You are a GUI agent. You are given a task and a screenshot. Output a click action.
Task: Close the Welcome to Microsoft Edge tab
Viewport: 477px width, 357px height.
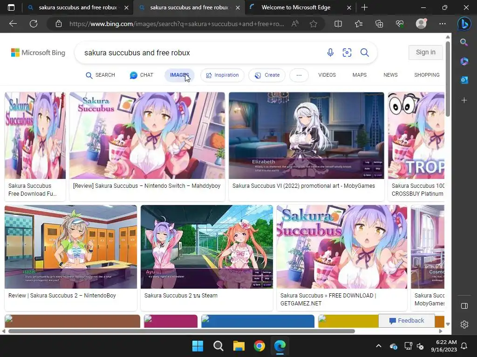(349, 7)
